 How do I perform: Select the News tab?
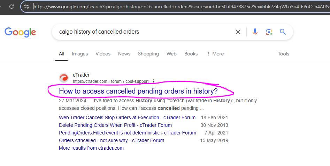(124, 54)
